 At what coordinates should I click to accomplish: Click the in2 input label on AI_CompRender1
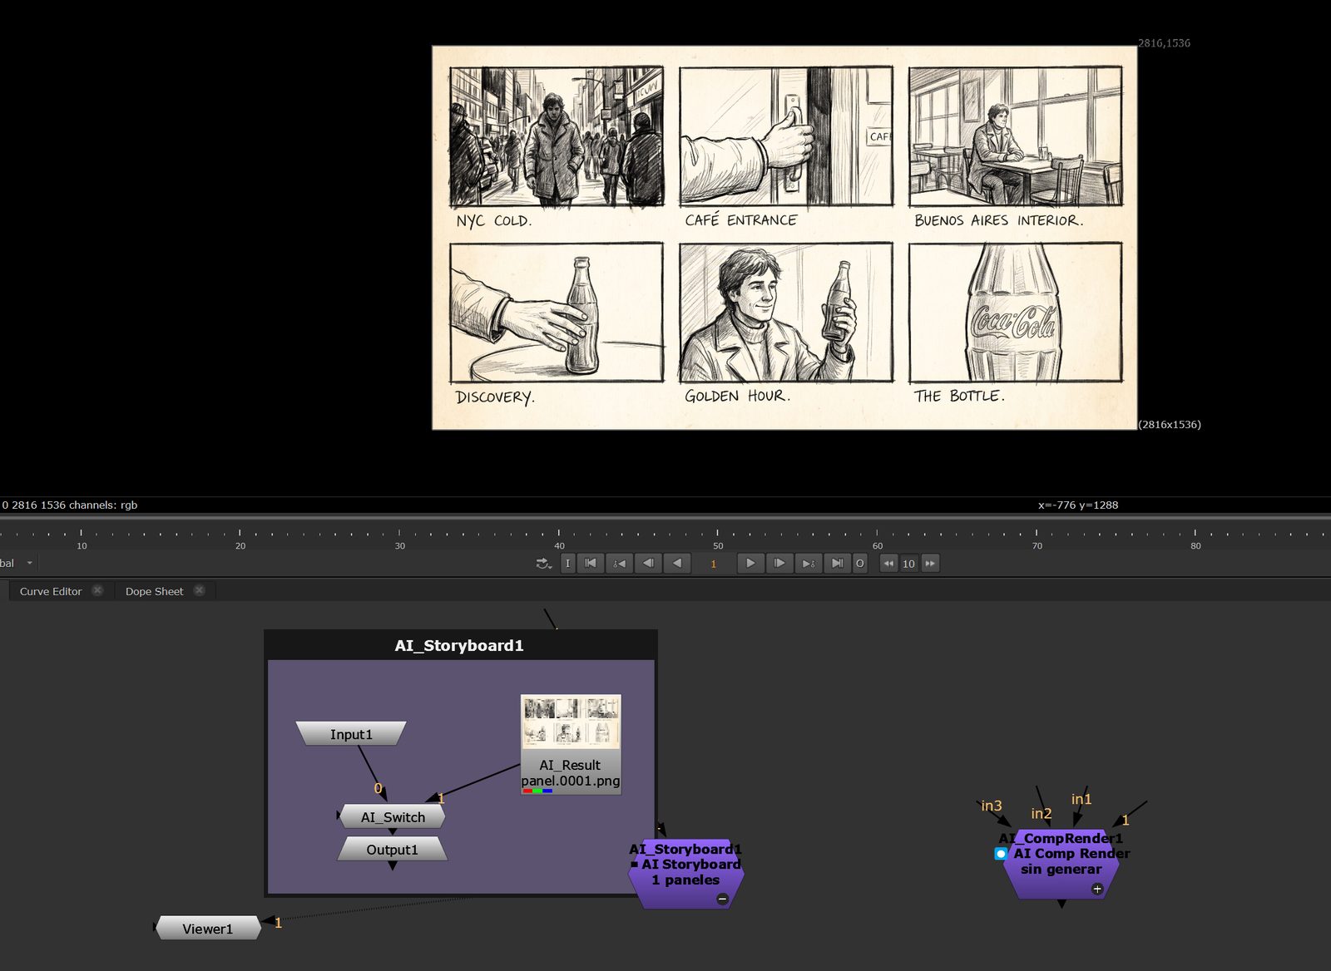click(1042, 813)
